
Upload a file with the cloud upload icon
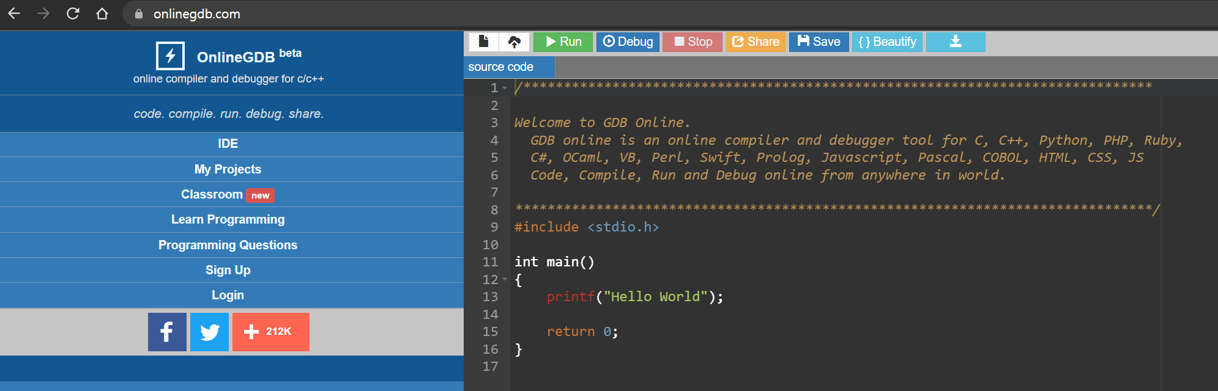[514, 42]
